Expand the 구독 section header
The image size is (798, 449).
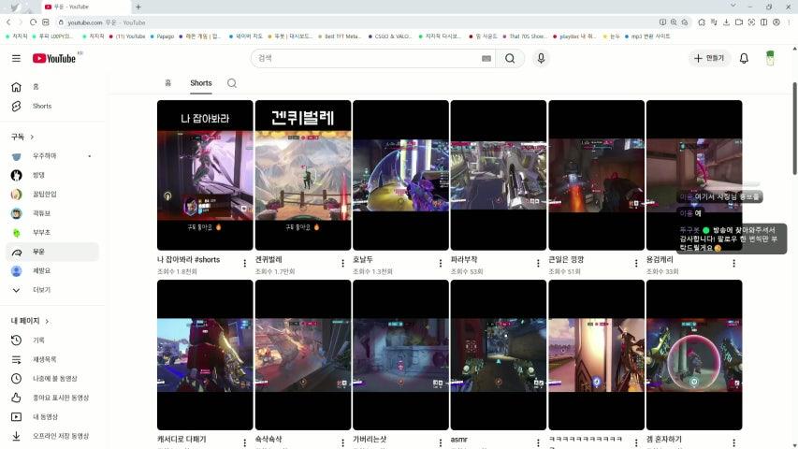point(22,137)
